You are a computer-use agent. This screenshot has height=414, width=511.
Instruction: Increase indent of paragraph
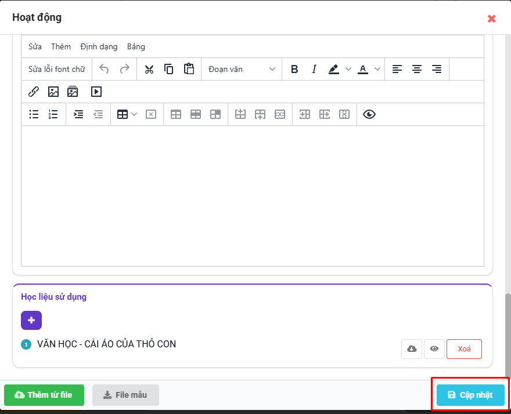click(78, 114)
